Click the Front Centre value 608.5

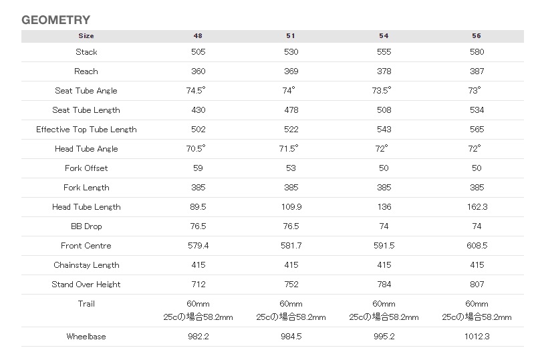click(477, 246)
